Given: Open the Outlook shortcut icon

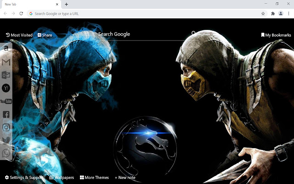Looking at the screenshot, I should [6, 75].
